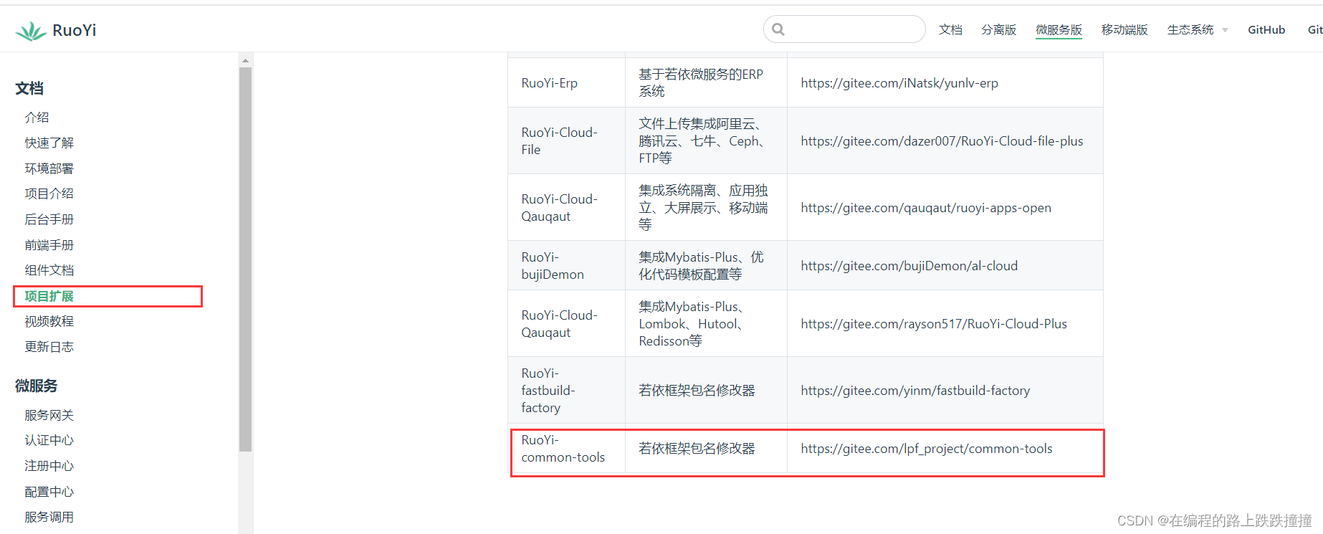Click the 微服务 sidebar section heading
Image resolution: width=1323 pixels, height=534 pixels.
[x=36, y=386]
